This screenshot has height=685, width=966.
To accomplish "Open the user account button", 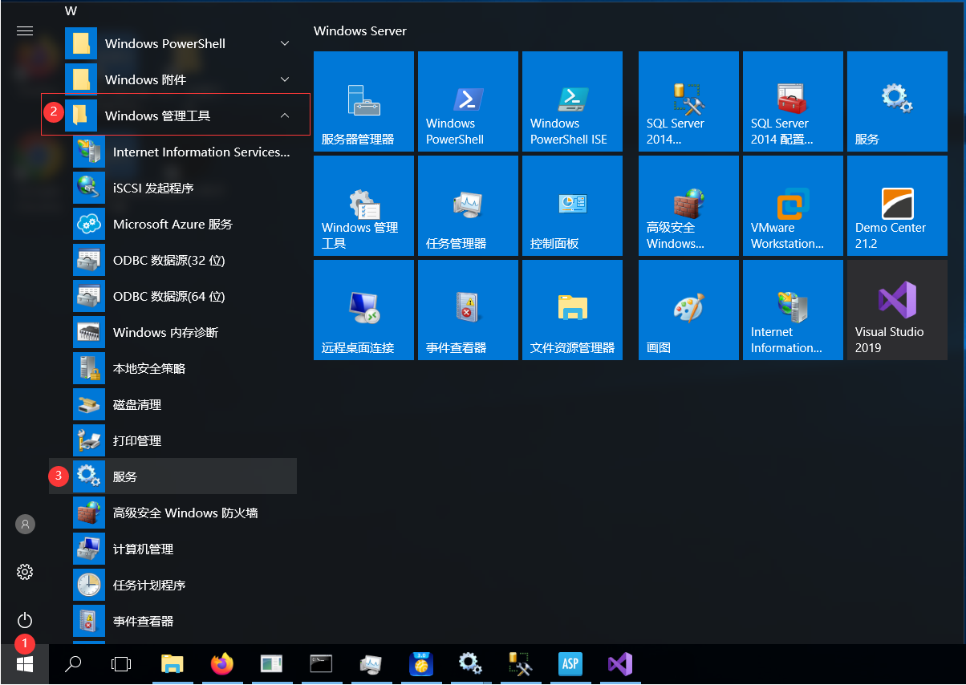I will (25, 524).
